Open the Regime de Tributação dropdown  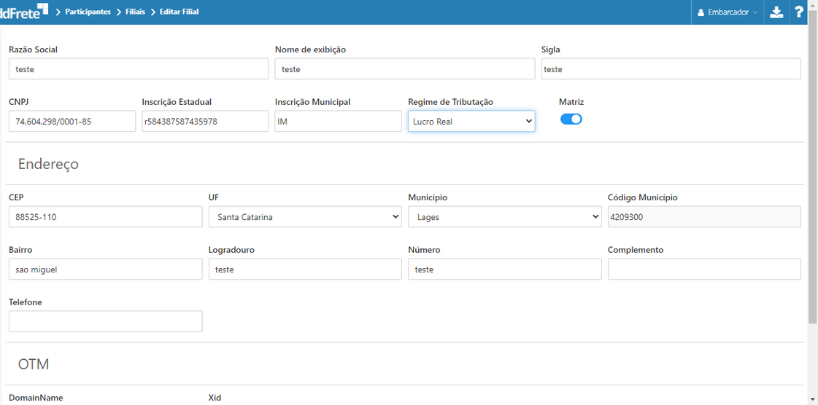click(x=471, y=122)
